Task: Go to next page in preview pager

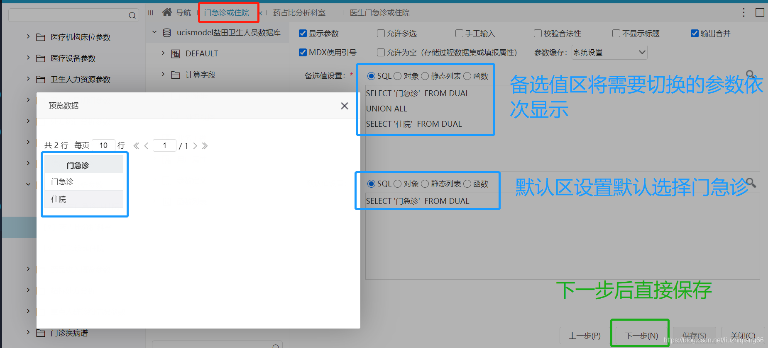Action: 195,146
